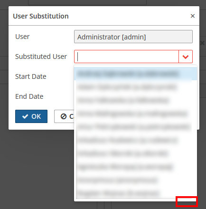Click the read-only Administrator [admin] field
The image size is (206, 209).
[x=133, y=37]
